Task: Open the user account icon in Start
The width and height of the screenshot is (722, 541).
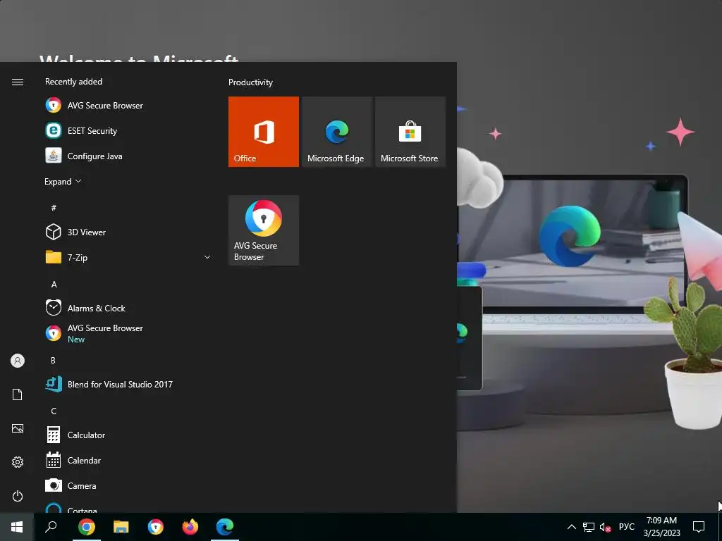Action: click(x=18, y=361)
